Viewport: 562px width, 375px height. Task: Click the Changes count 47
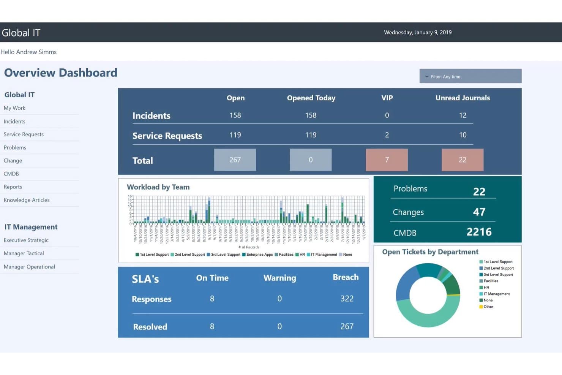tap(479, 212)
